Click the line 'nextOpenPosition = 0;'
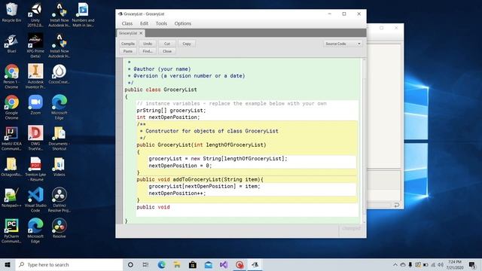 (180, 166)
